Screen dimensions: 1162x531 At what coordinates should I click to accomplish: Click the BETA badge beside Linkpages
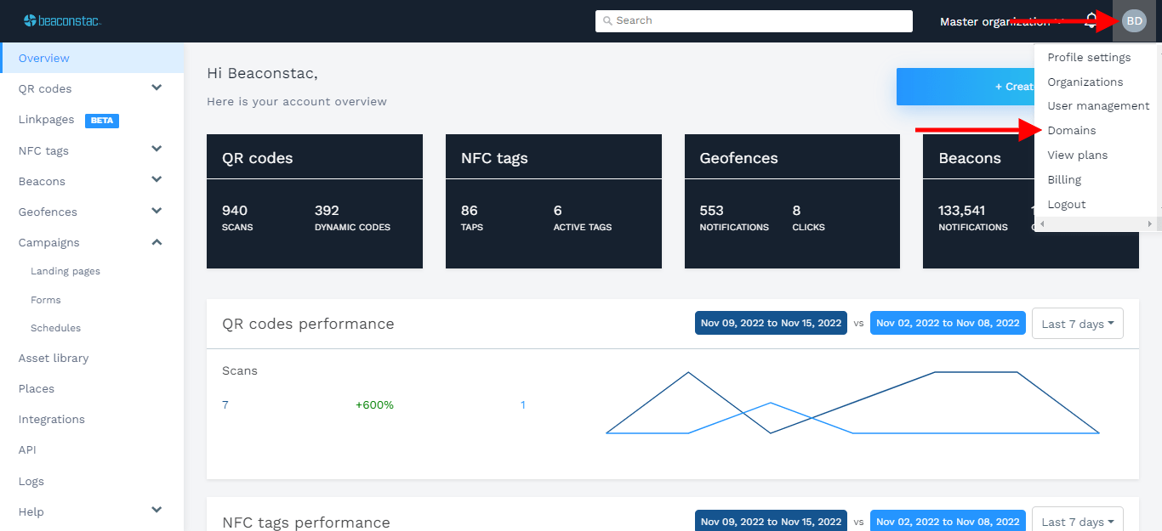102,121
